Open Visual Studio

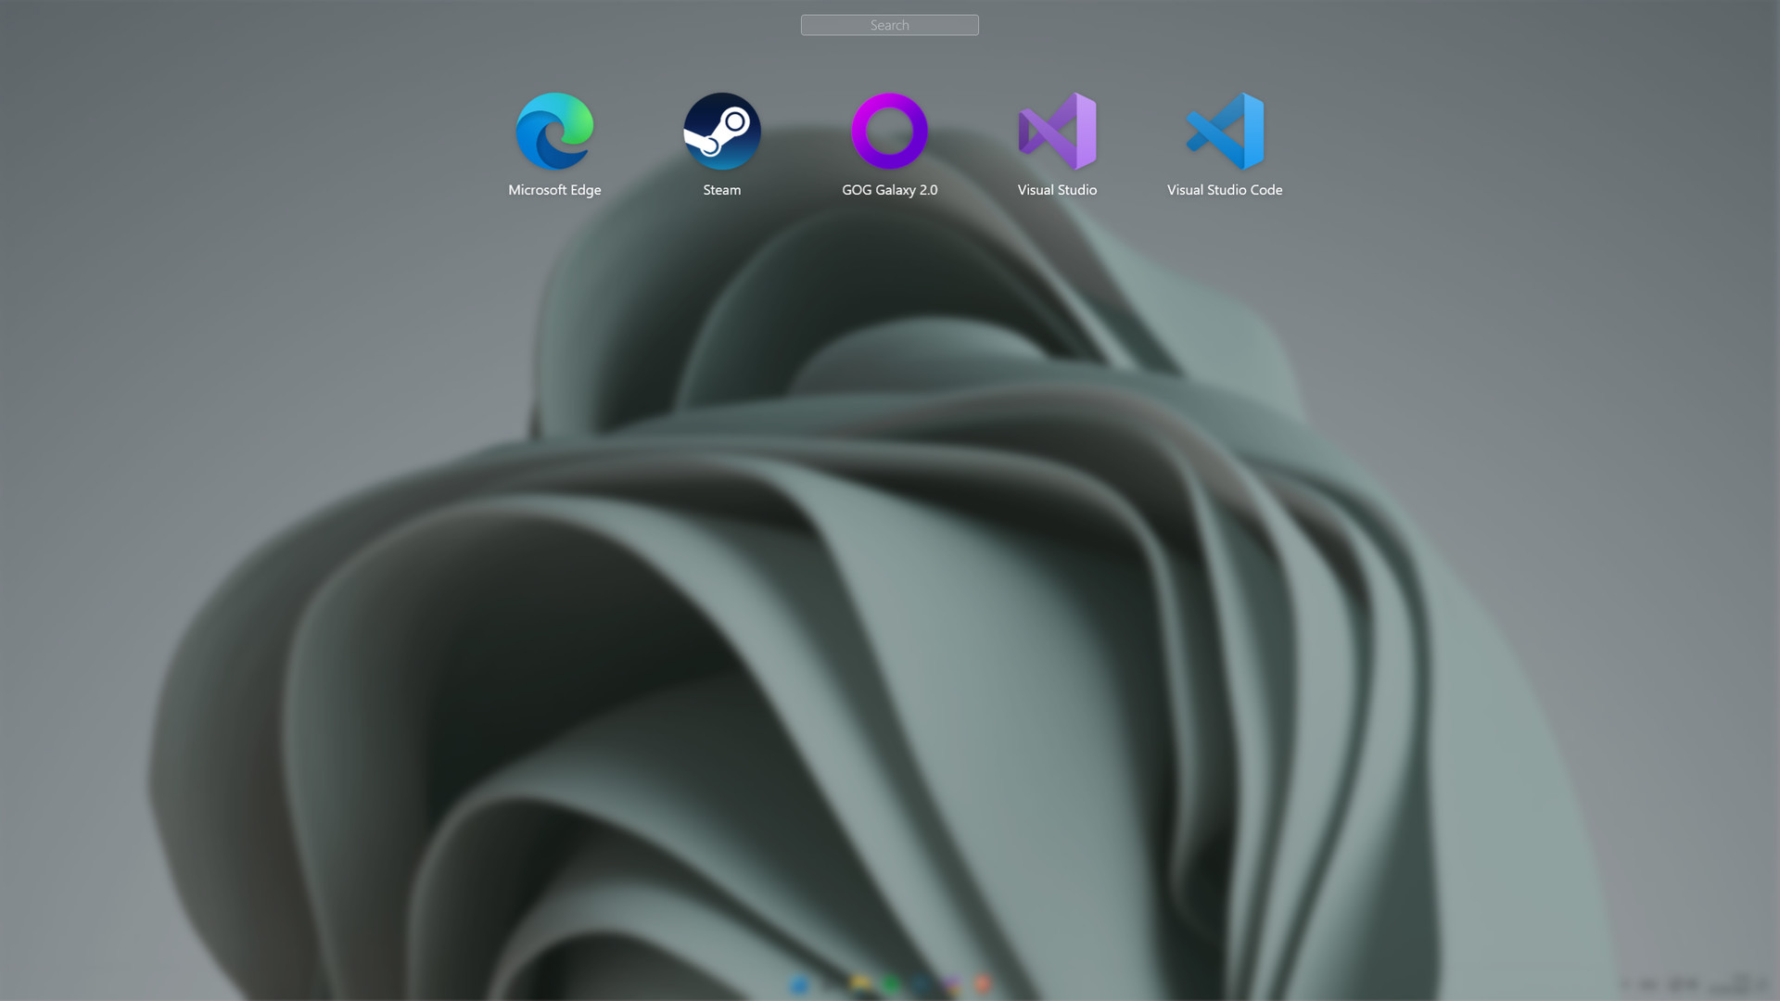(1057, 131)
